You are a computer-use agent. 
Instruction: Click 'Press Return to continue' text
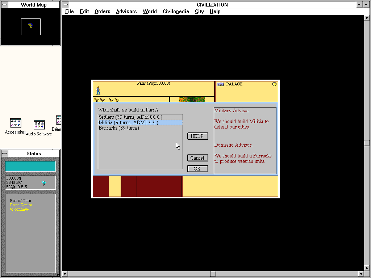(x=21, y=207)
